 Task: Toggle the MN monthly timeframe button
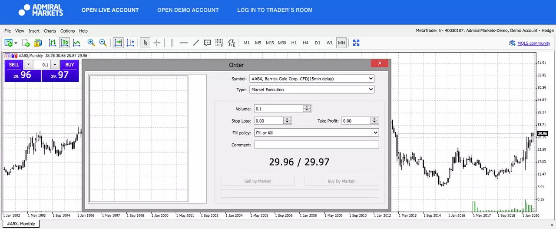point(341,43)
